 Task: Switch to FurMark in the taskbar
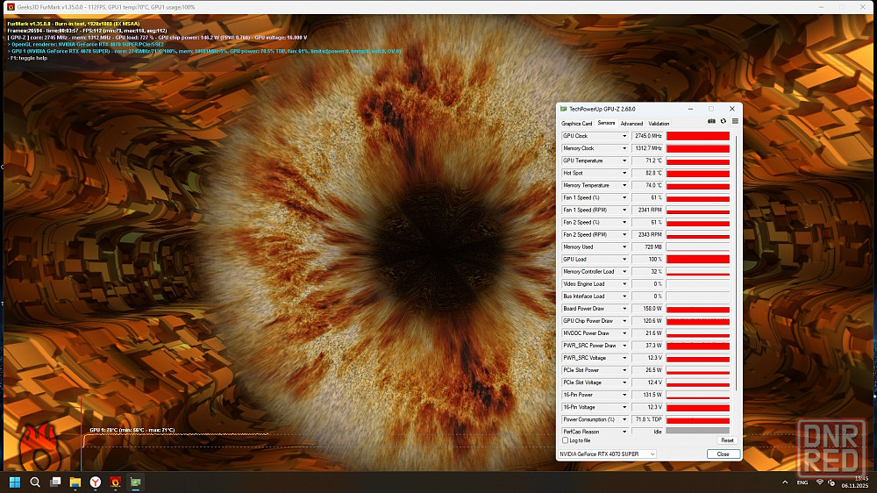click(115, 482)
